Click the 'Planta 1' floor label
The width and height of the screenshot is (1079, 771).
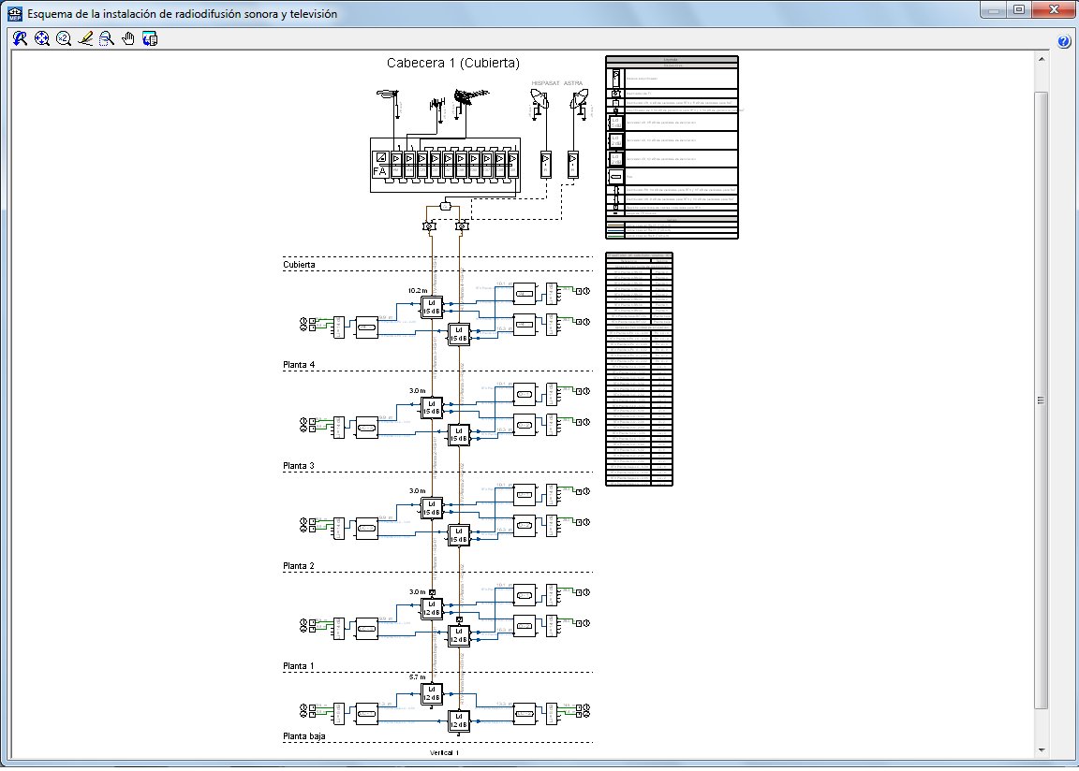tap(299, 666)
